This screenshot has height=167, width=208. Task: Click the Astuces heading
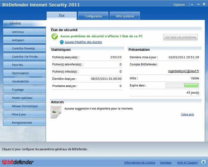click(x=57, y=102)
